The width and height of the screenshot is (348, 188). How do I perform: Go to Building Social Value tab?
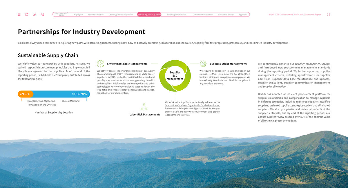(177, 15)
